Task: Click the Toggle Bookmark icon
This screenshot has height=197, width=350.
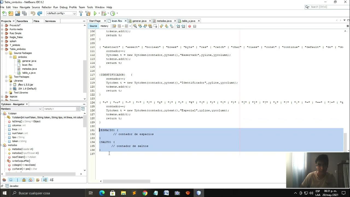Action: 172,26
